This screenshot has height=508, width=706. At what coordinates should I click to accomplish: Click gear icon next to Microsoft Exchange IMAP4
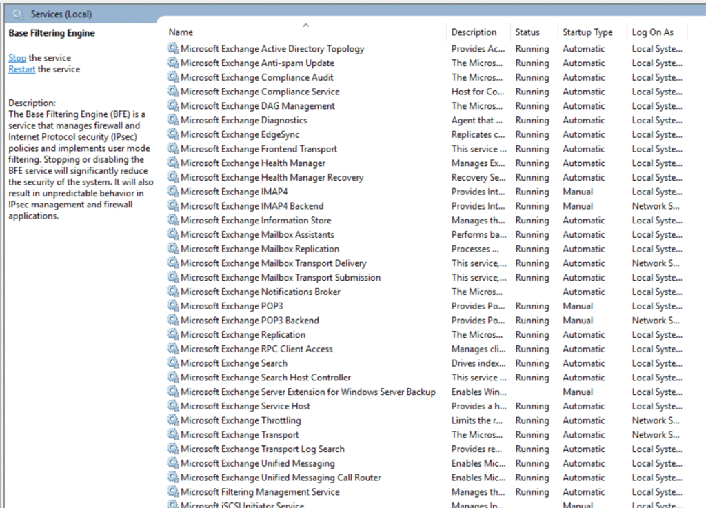172,192
